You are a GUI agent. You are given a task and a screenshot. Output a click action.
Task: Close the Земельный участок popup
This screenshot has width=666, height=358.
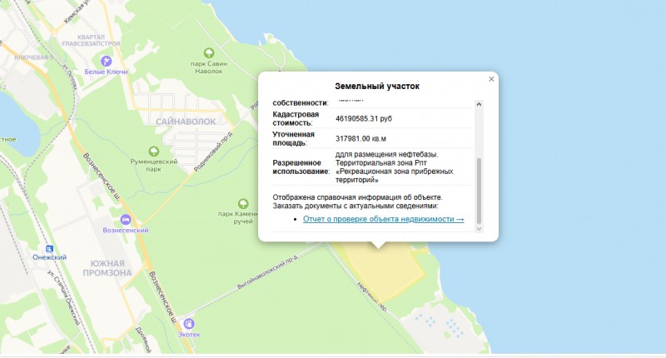pos(491,79)
